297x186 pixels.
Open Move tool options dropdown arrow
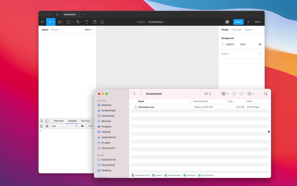54,22
